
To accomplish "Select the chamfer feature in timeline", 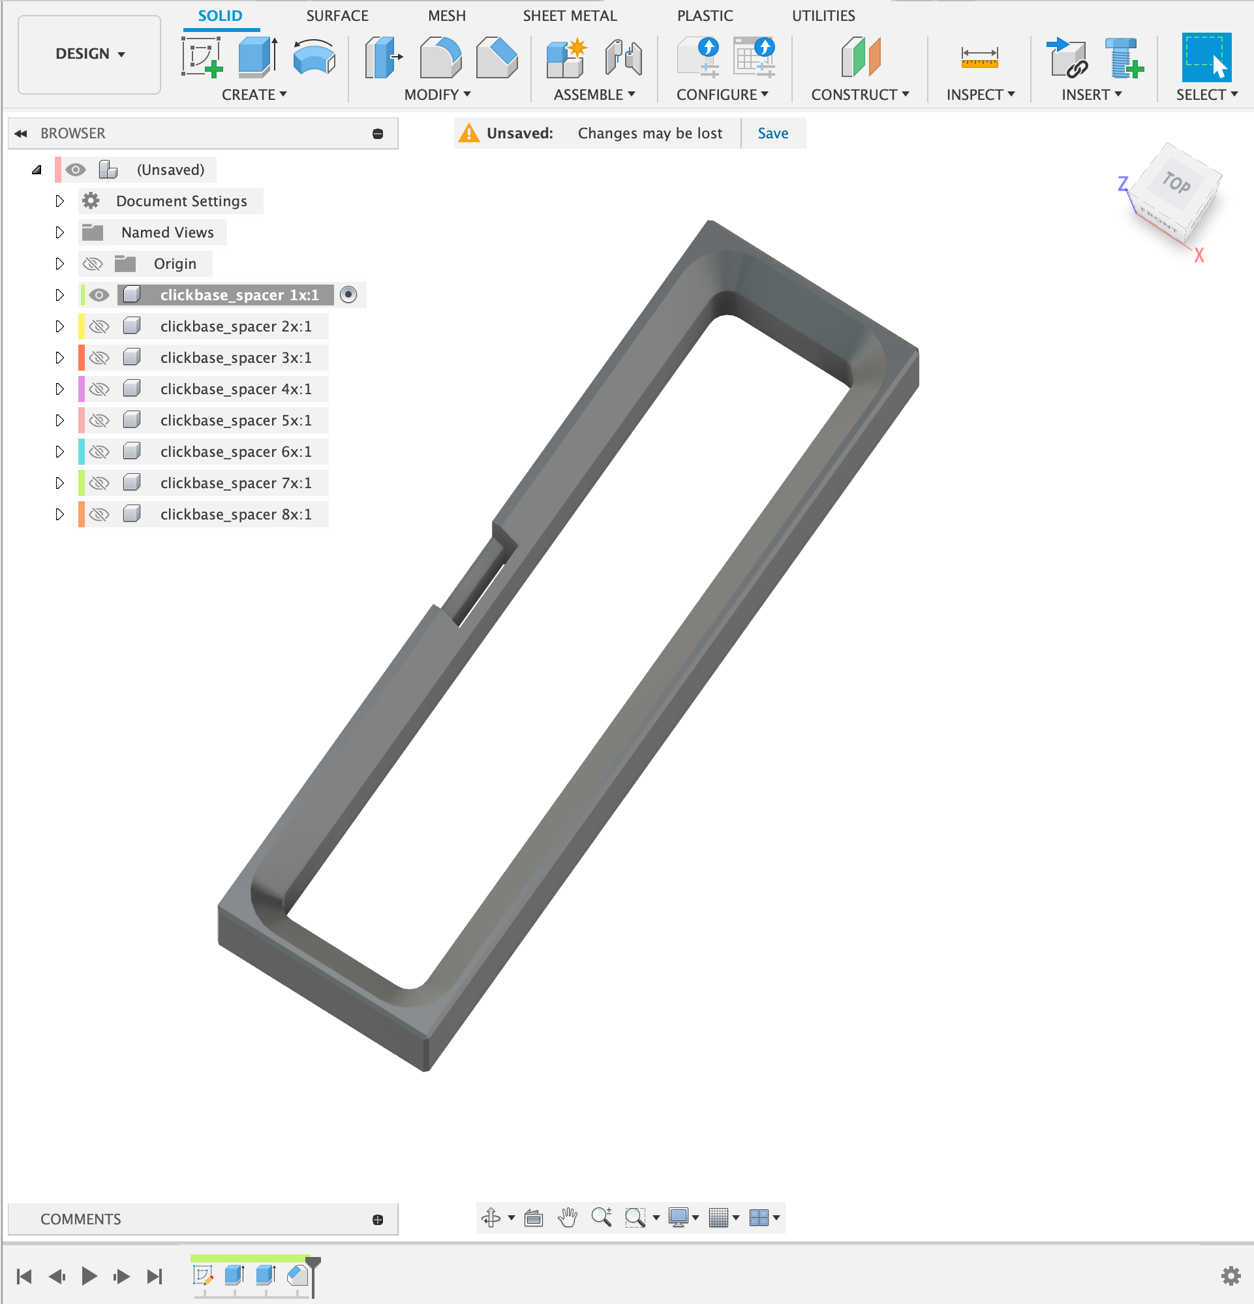I will point(298,1275).
